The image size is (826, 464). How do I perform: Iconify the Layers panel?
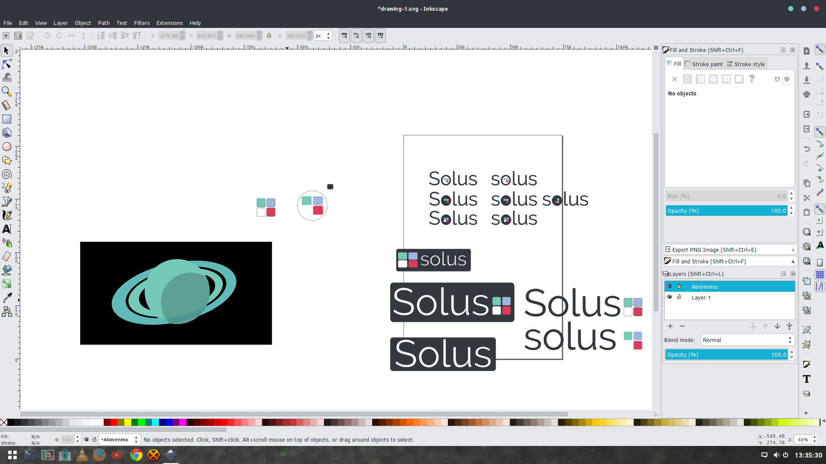click(x=783, y=274)
